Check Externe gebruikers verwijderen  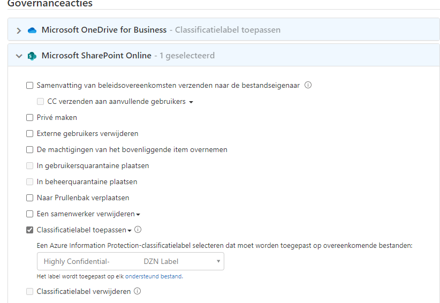point(30,133)
